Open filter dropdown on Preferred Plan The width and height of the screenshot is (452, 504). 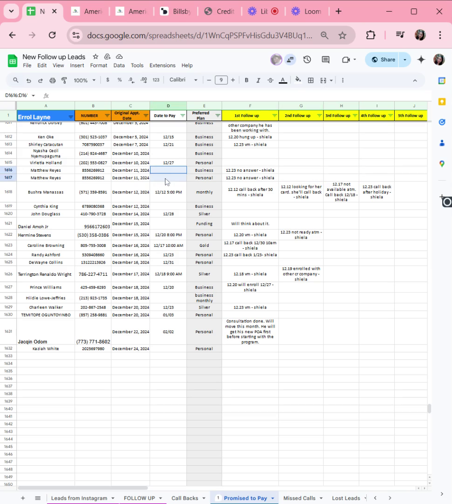[x=218, y=116]
